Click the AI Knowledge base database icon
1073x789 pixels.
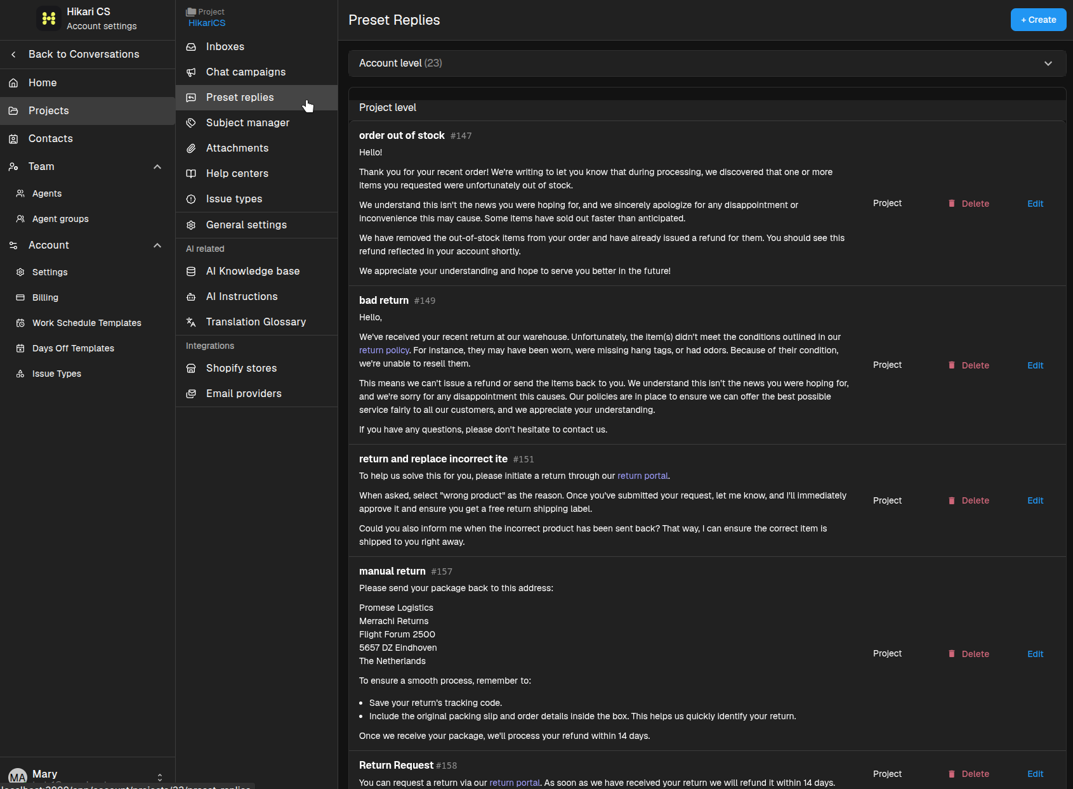tap(191, 271)
